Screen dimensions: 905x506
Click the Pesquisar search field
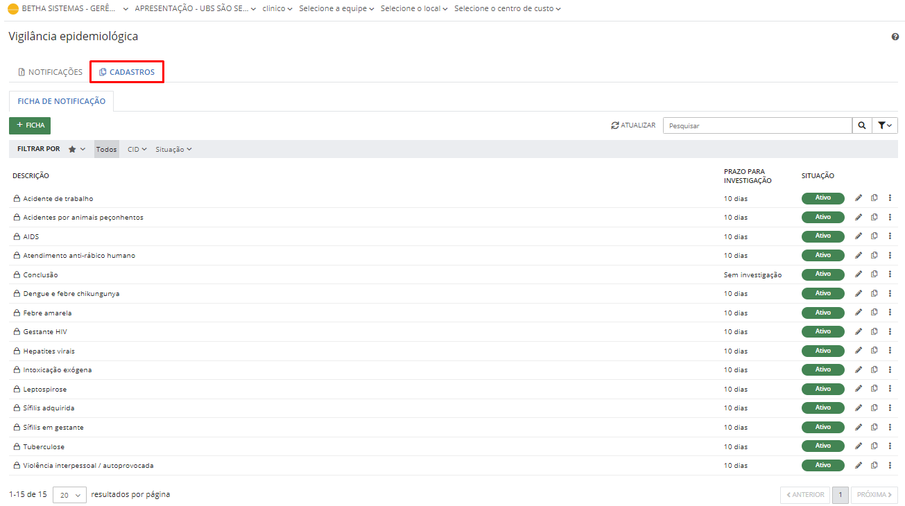[757, 125]
